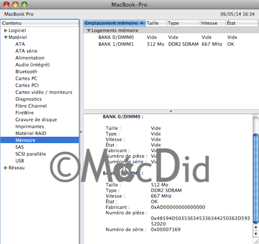Select the BANK 0/DIMM0 table row
Image resolution: width=259 pixels, height=244 pixels.
coord(171,37)
